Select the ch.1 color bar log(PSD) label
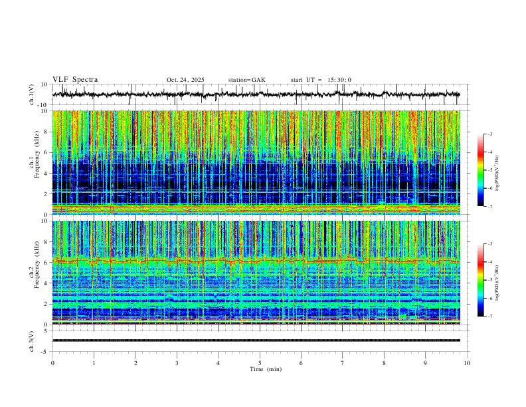This screenshot has height=407, width=526. coord(497,174)
